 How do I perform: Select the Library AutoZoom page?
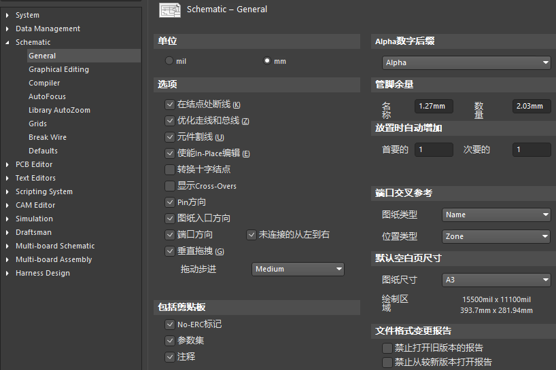[59, 110]
